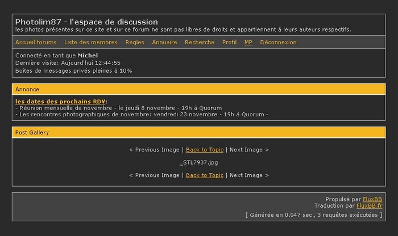Viewport: 398px width, 236px height.
Task: Select Annuaire in the navigation bar
Action: (x=164, y=43)
